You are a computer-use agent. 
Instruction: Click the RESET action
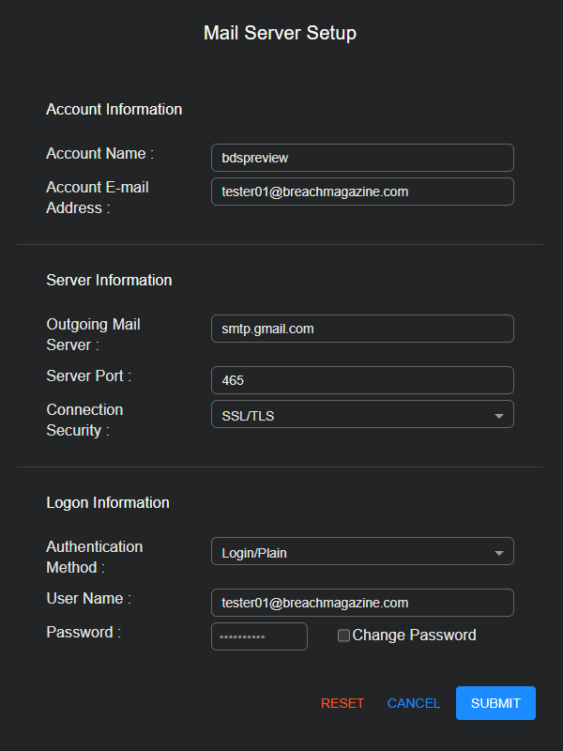point(342,702)
